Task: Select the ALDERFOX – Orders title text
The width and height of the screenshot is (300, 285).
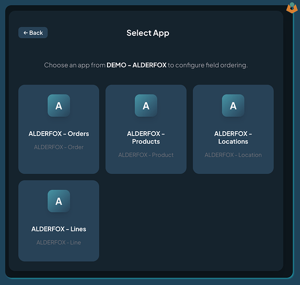Action: coord(59,133)
